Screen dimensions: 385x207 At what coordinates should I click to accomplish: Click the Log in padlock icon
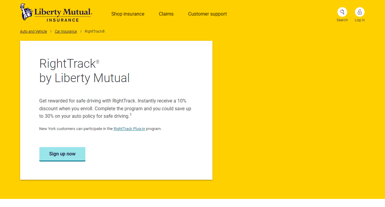[359, 12]
